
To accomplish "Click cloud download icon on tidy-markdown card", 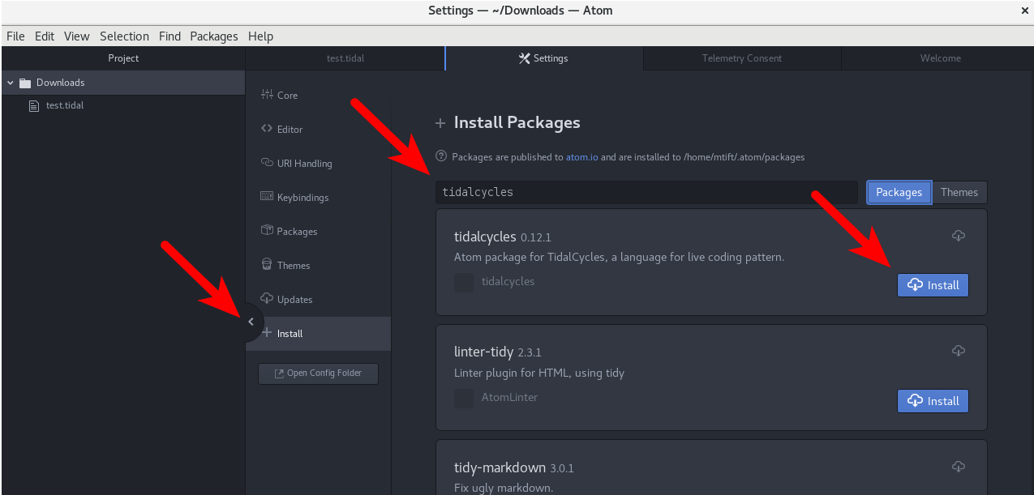I will (958, 467).
